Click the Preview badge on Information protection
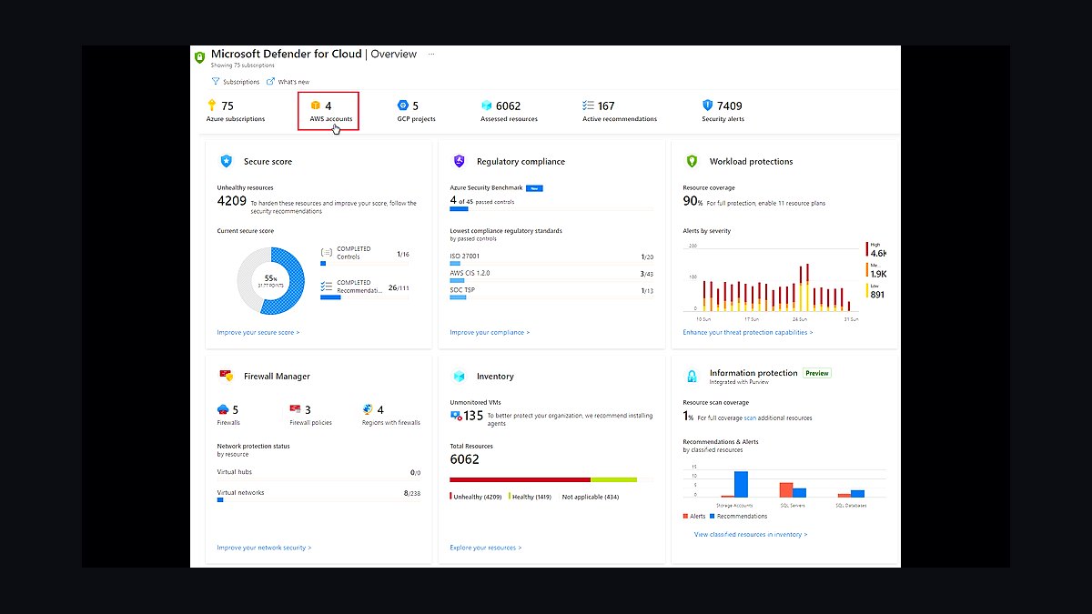 click(x=817, y=373)
